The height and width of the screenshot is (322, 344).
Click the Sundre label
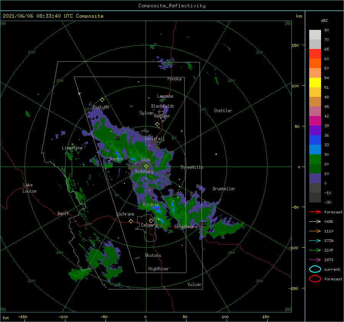pyautogui.click(x=116, y=159)
